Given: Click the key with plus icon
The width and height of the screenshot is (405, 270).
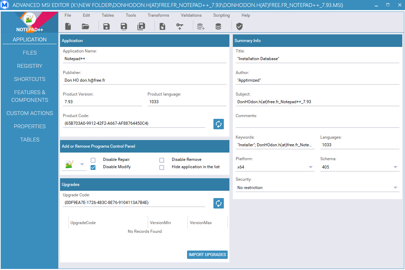Looking at the screenshot, I should (179, 26).
